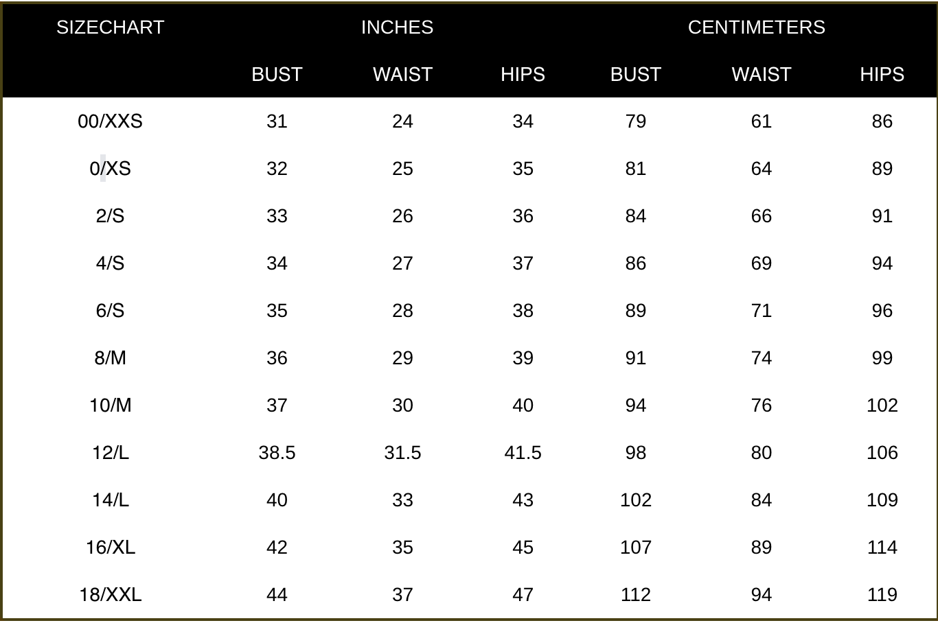This screenshot has height=623, width=938.
Task: Click the 107 bust centimeters value
Action: point(635,548)
